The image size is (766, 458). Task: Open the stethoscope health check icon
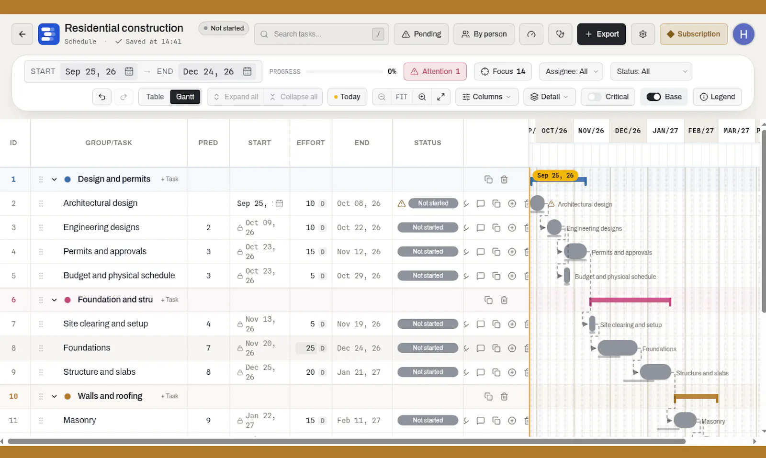pos(560,34)
